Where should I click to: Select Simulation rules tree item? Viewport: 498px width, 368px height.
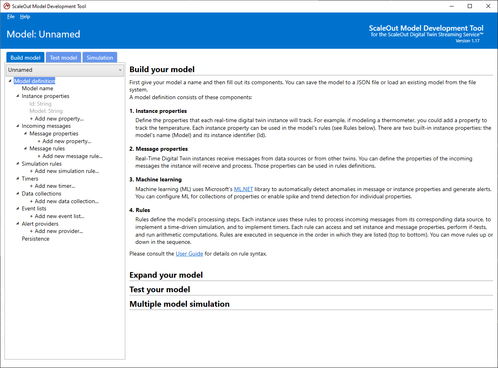coord(42,164)
